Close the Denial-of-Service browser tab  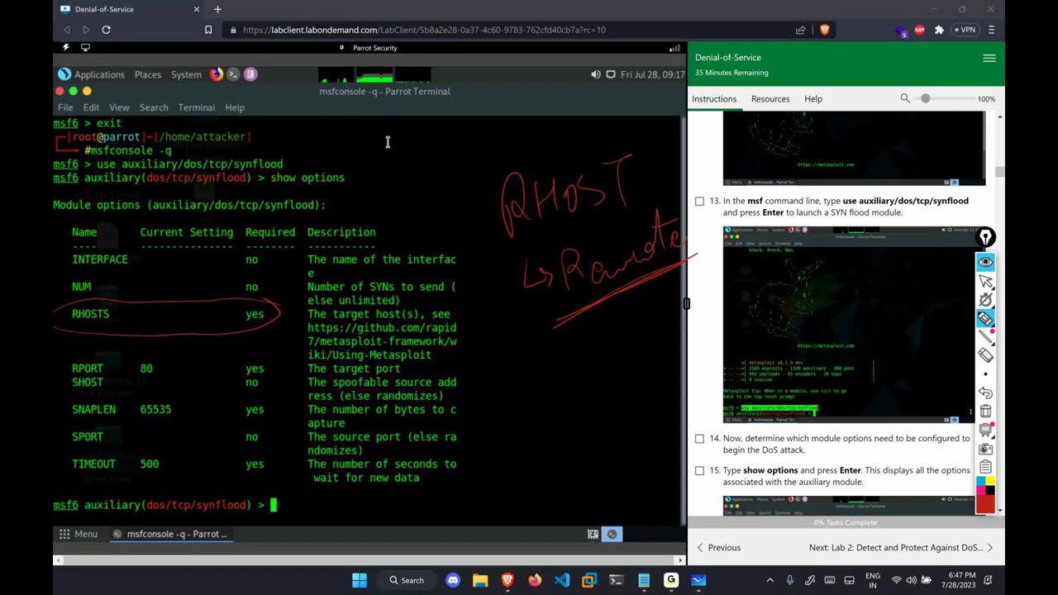tap(196, 9)
